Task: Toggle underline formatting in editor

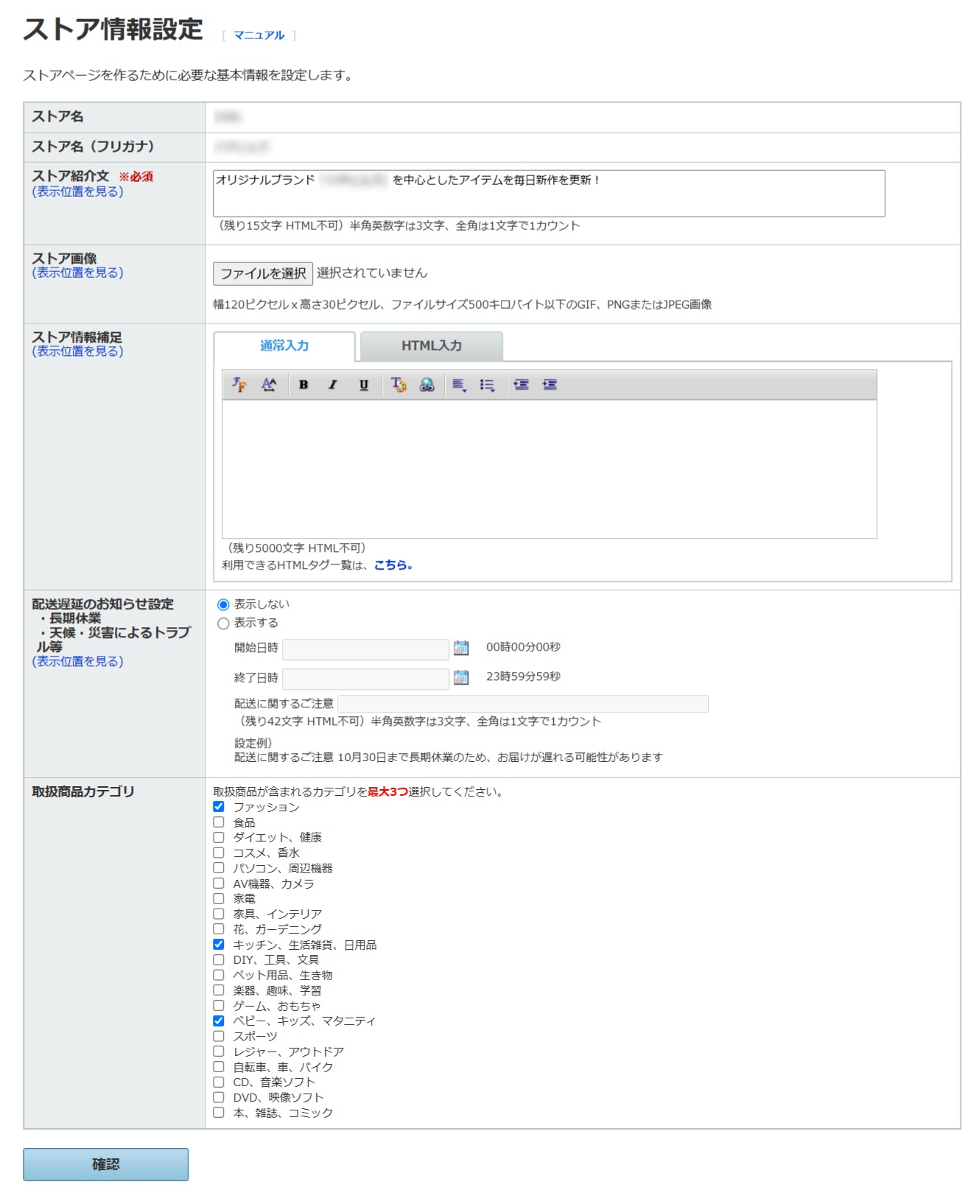Action: pyautogui.click(x=363, y=385)
